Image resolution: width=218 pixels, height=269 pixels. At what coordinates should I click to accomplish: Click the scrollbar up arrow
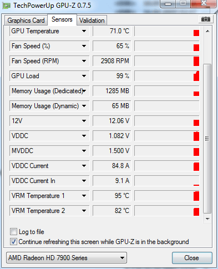coord(207,31)
